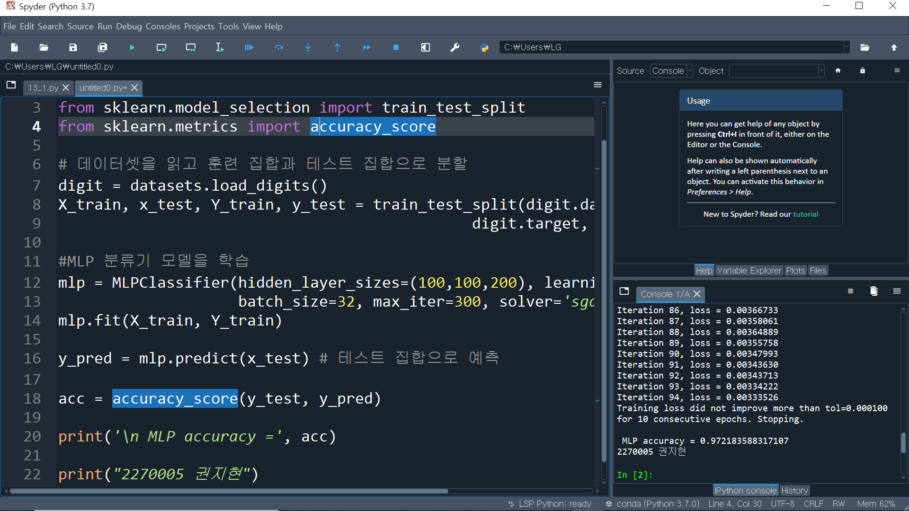Viewport: 909px width, 511px height.
Task: Click the editor horizontal scrollbar
Action: 229,491
